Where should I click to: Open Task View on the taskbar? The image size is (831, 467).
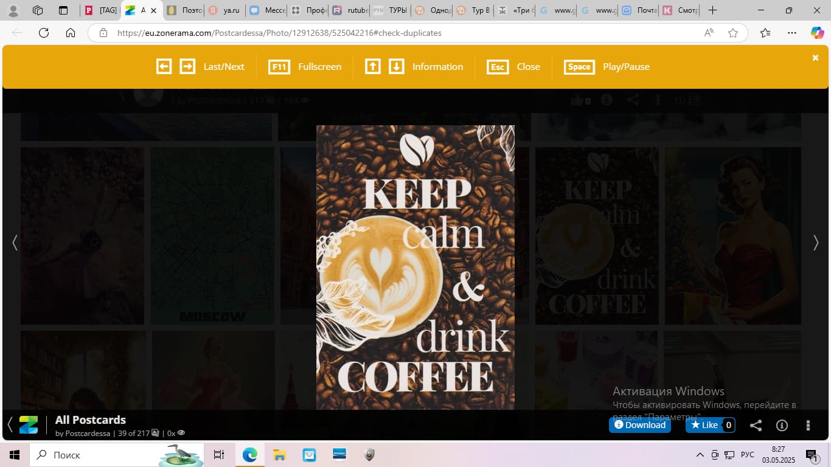(x=219, y=455)
